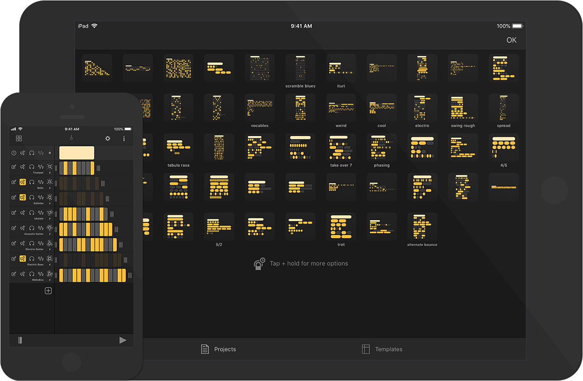Click the tempo clock icon in master row
583x381 pixels.
click(x=13, y=153)
